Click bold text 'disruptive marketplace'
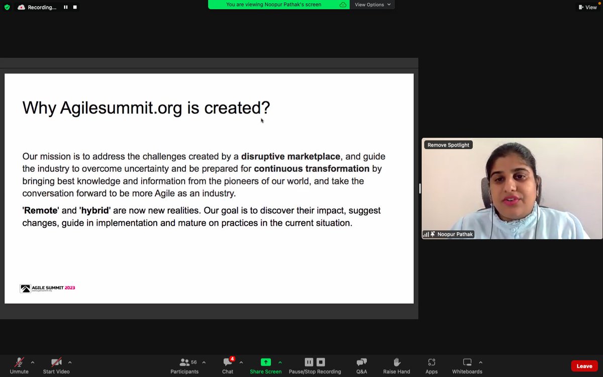 tap(290, 156)
